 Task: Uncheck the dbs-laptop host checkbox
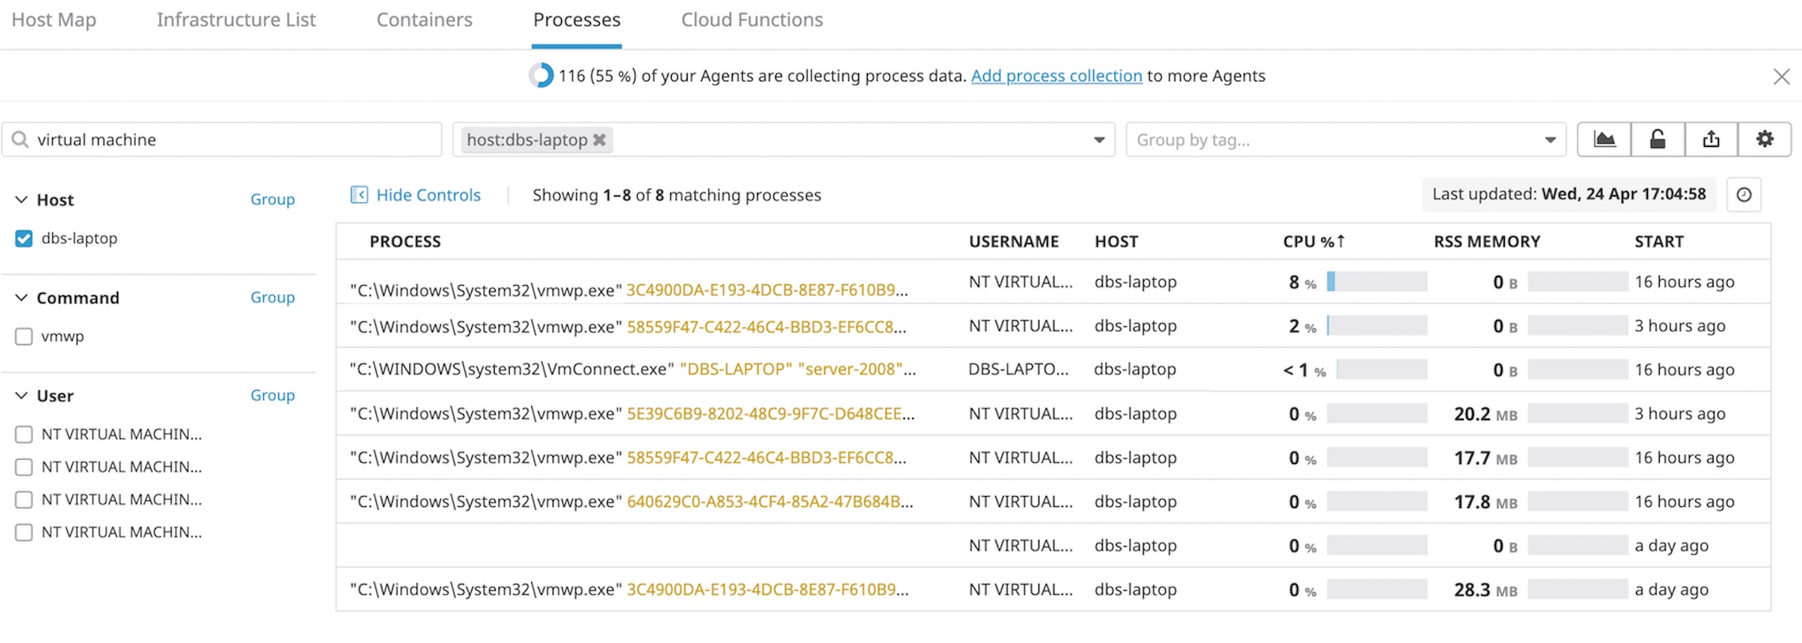point(24,239)
